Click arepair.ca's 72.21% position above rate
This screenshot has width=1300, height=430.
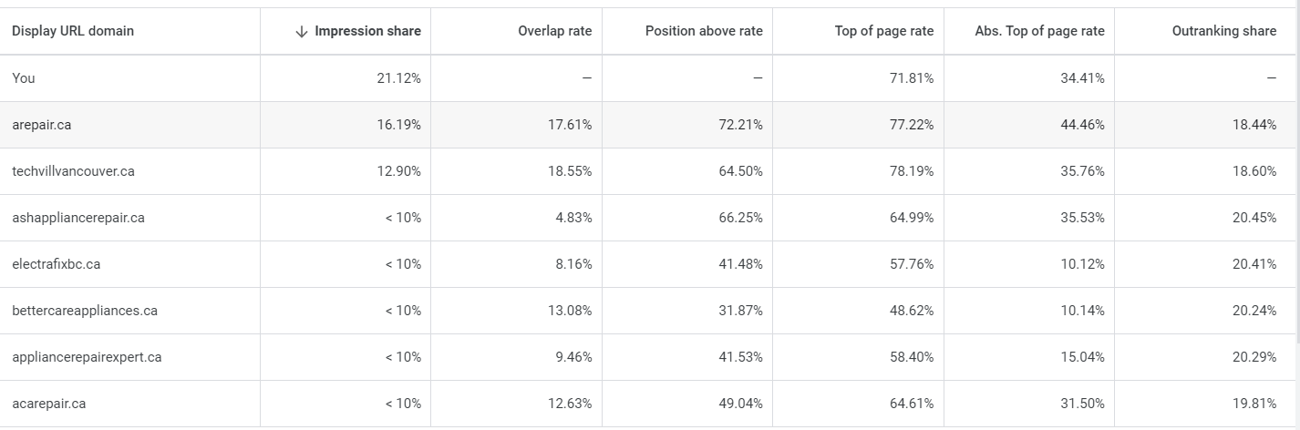point(740,125)
